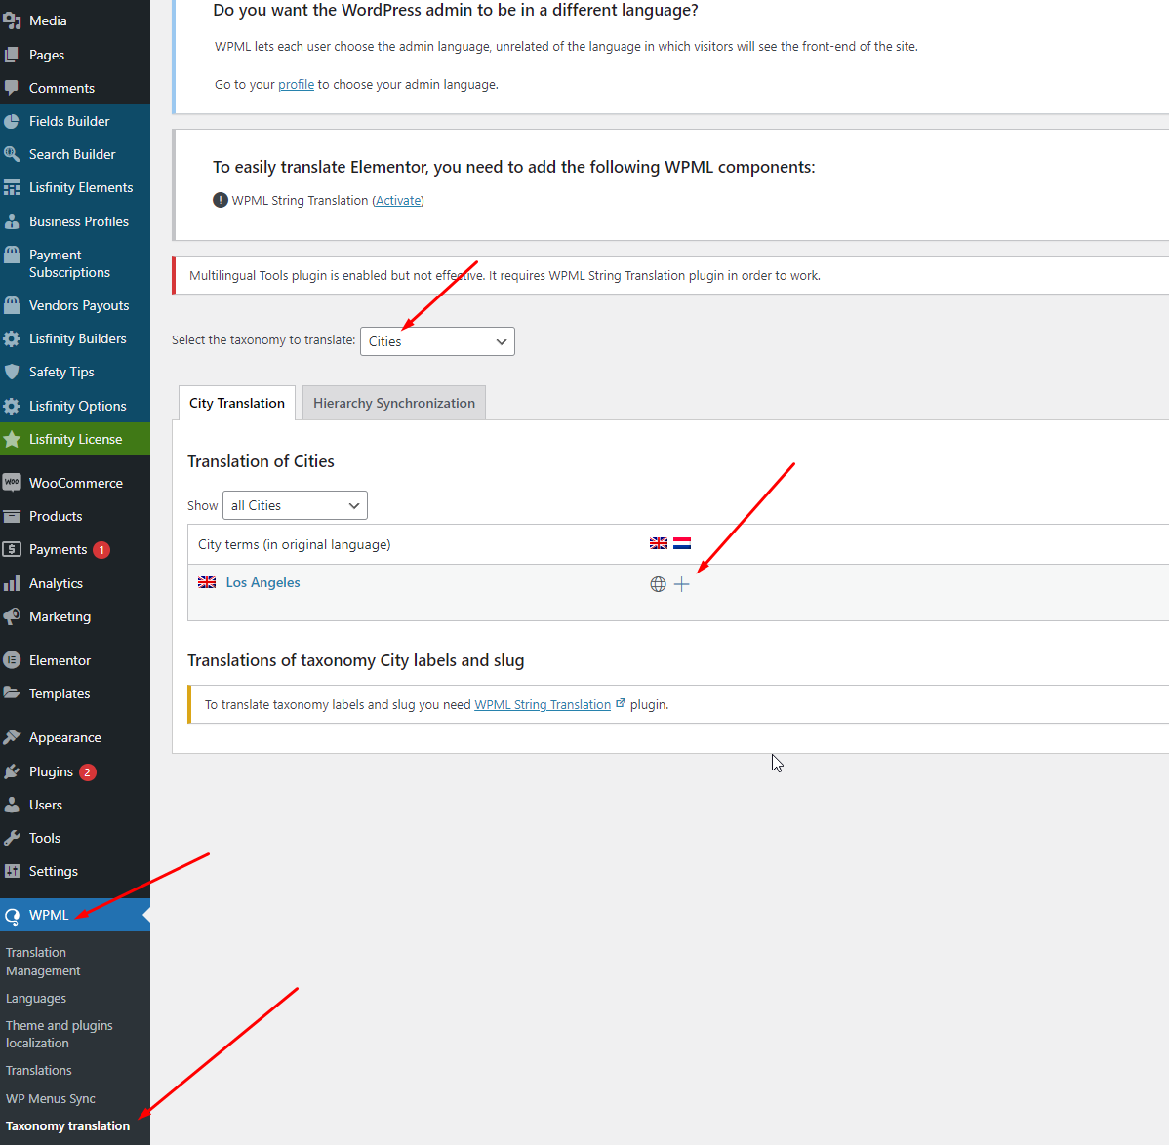Click the Appearance paintbrush icon
Screen dimensions: 1169x1145
pyautogui.click(x=12, y=737)
